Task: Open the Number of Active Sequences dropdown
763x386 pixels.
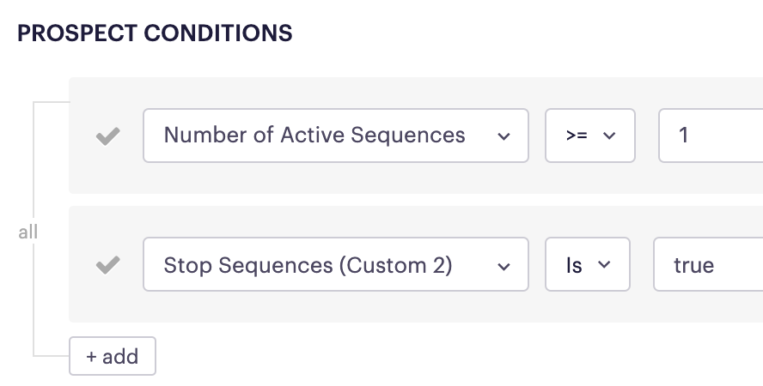Action: (x=335, y=136)
